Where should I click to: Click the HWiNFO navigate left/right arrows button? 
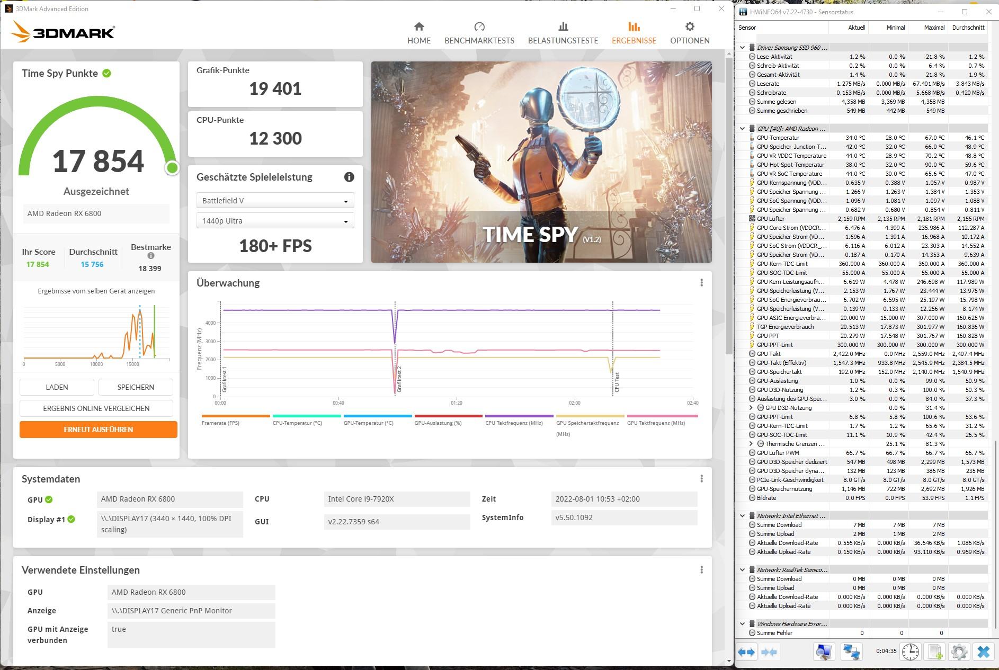pos(746,652)
